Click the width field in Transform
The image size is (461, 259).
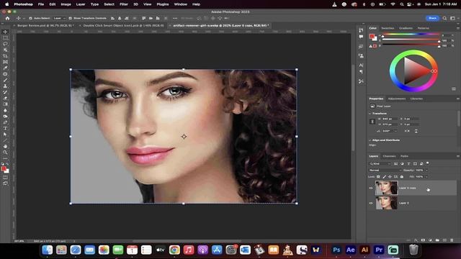pos(389,119)
